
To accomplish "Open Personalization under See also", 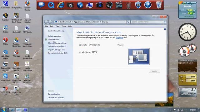I will coord(54,94).
